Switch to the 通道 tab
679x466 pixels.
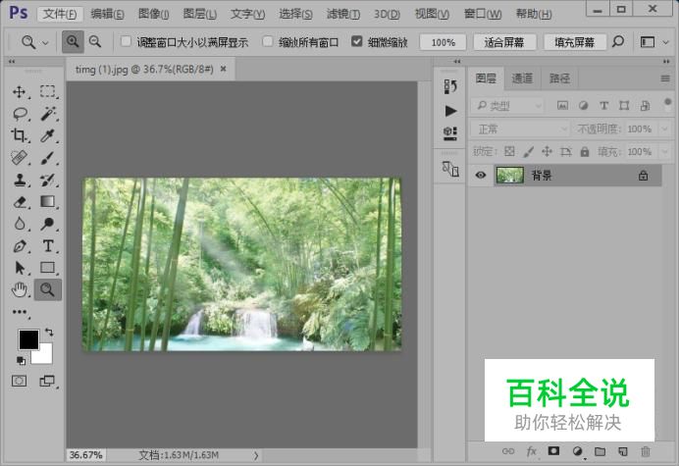point(522,78)
